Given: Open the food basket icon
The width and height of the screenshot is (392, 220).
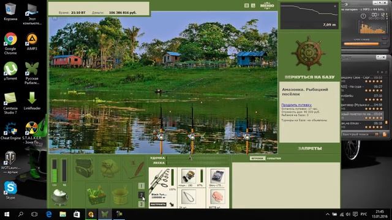Looking at the screenshot, I should click(x=96, y=195).
